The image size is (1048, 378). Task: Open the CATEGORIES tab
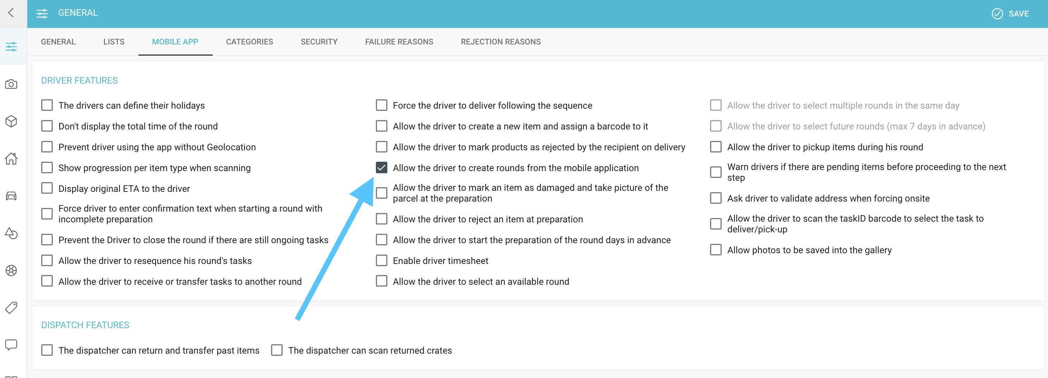tap(249, 42)
